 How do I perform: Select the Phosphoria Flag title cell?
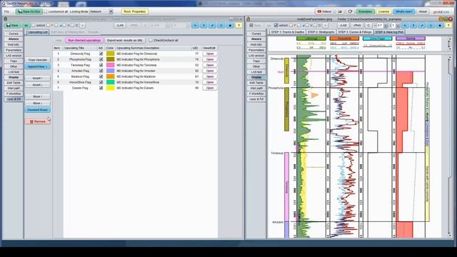pos(80,59)
